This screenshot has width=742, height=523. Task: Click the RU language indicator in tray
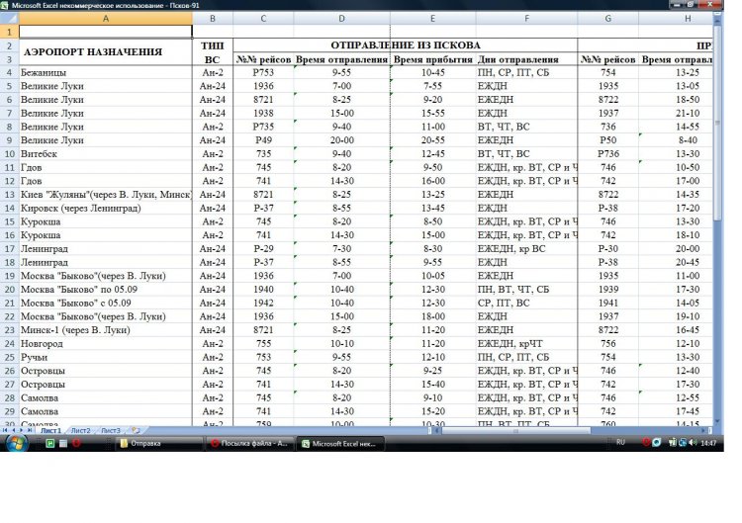(x=620, y=443)
